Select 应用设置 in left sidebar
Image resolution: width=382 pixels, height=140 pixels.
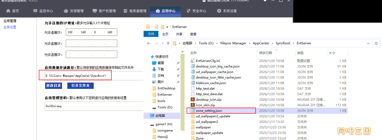pyautogui.click(x=10, y=27)
